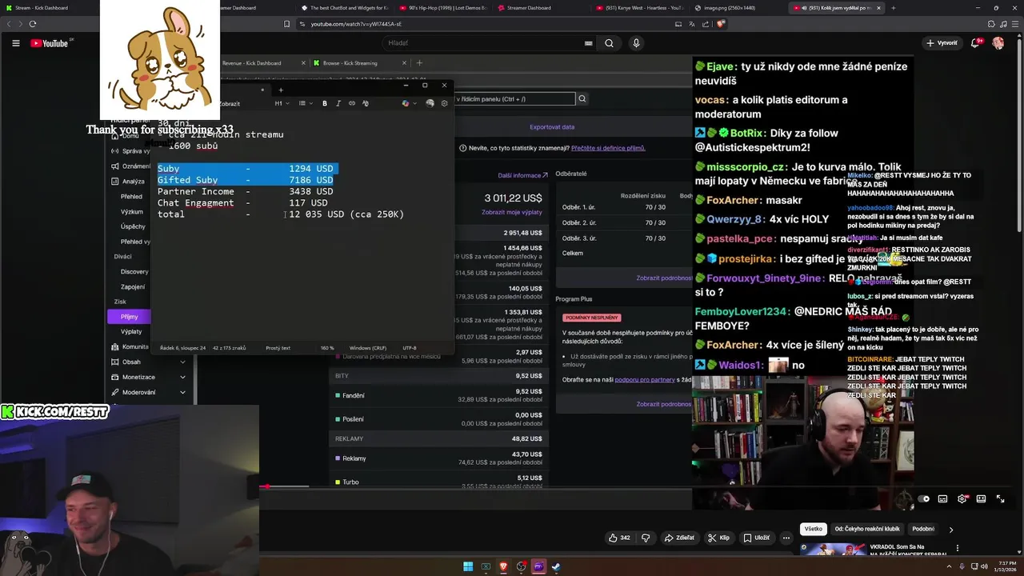Add a new Notepad tab with plus
The height and width of the screenshot is (576, 1024).
(280, 90)
